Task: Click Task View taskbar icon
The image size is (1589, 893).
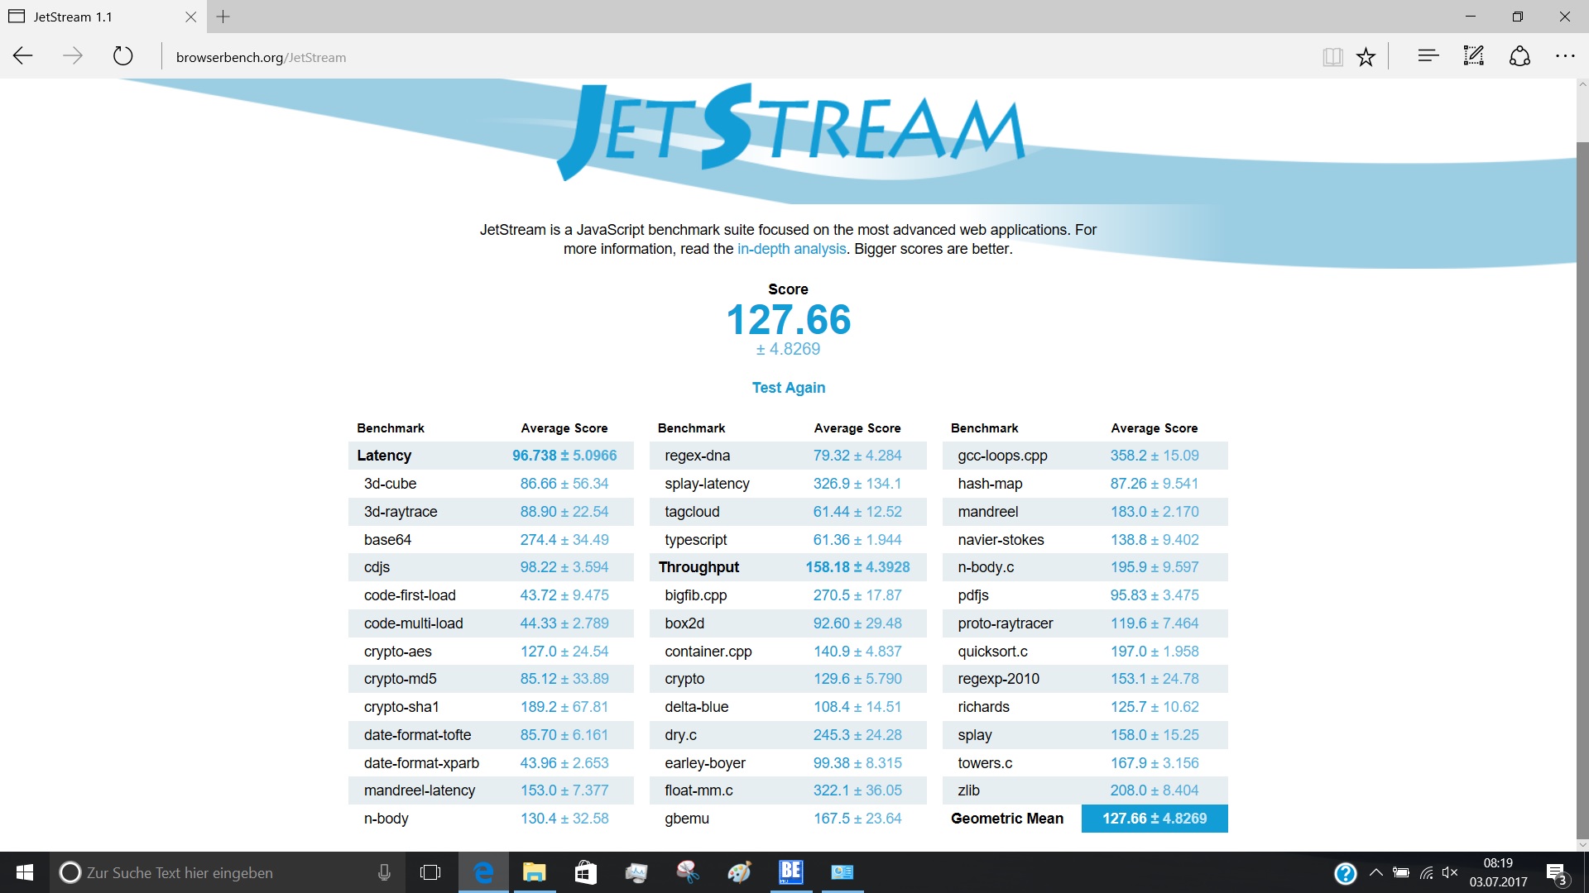Action: (x=430, y=872)
